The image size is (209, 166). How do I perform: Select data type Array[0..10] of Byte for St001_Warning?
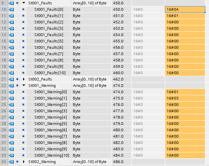91,86
